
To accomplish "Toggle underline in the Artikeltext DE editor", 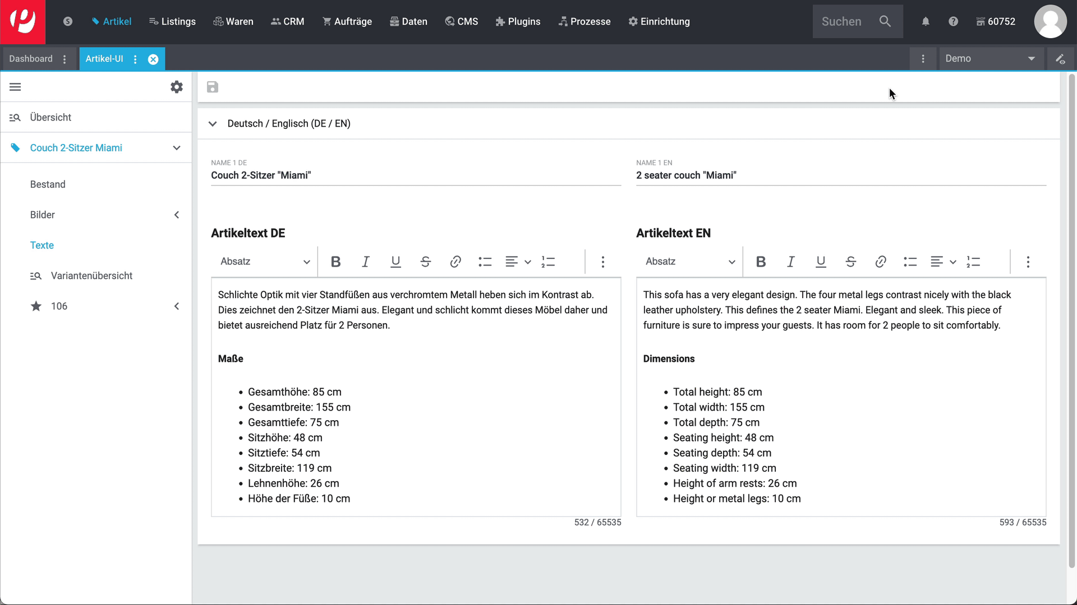I will 395,262.
